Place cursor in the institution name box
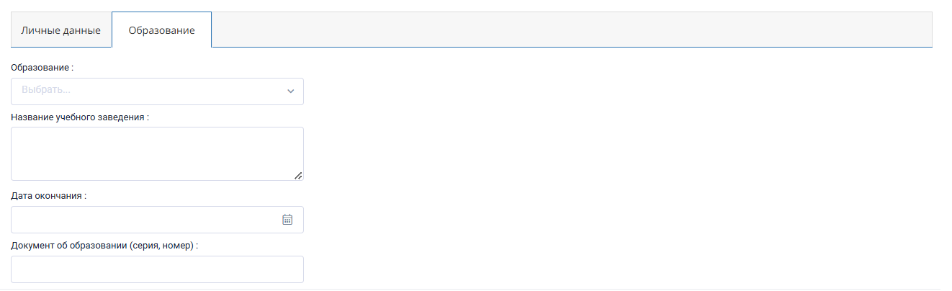952x291 pixels. click(157, 154)
